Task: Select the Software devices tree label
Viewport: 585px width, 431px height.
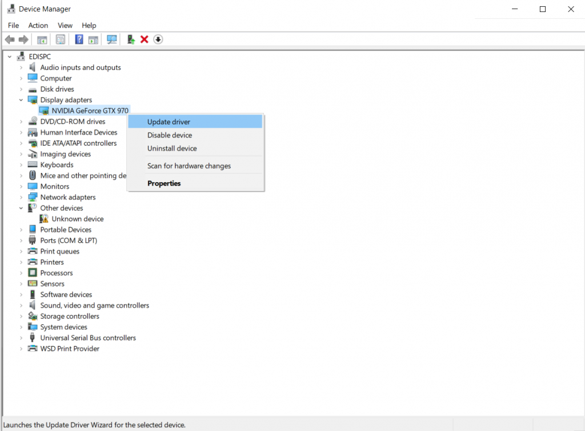Action: [66, 295]
